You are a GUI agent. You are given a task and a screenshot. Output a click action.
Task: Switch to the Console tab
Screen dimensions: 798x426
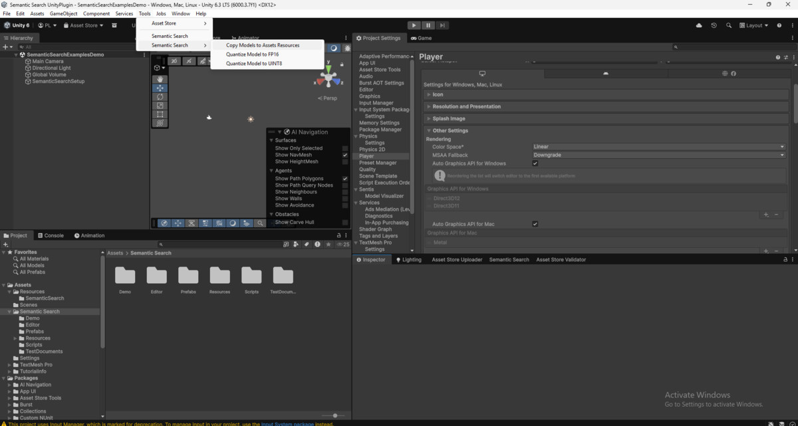tap(51, 235)
